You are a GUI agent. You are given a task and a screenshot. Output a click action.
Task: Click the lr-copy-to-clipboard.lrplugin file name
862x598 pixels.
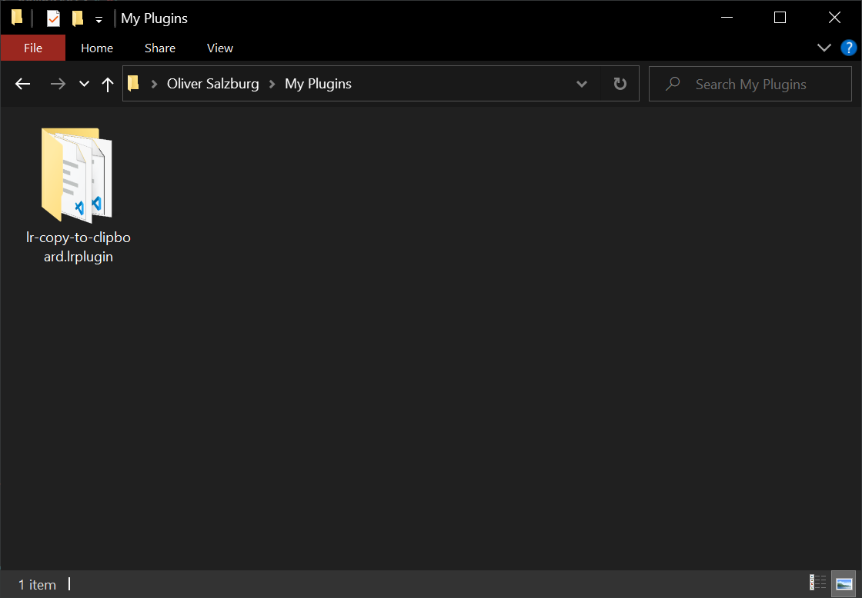click(x=79, y=247)
